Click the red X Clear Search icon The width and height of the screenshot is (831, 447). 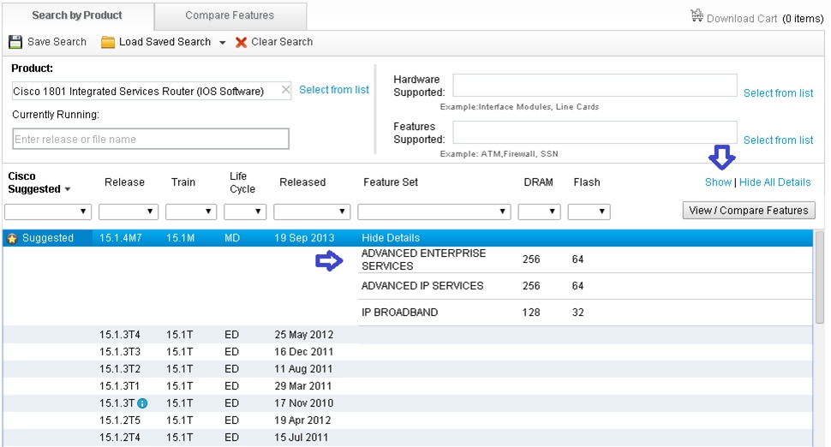point(241,42)
